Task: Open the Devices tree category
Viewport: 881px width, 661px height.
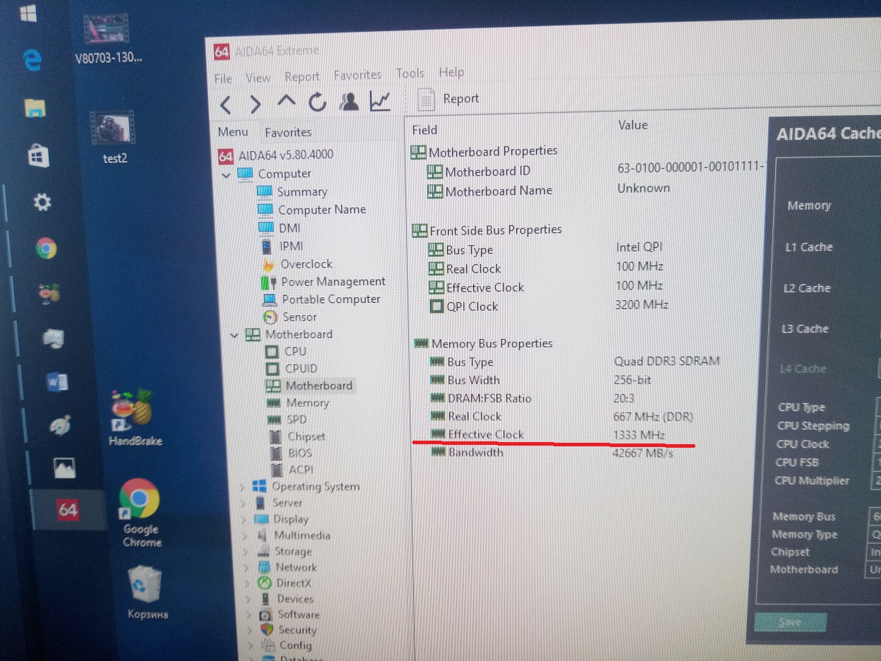Action: tap(287, 599)
